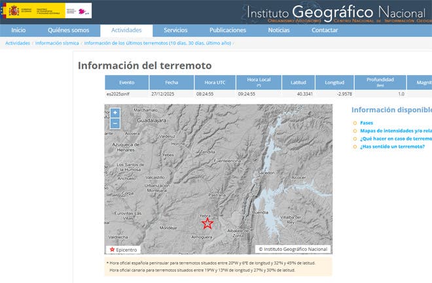Image resolution: width=432 pixels, height=283 pixels.
Task: Open the Noticias menu
Action: 279,30
